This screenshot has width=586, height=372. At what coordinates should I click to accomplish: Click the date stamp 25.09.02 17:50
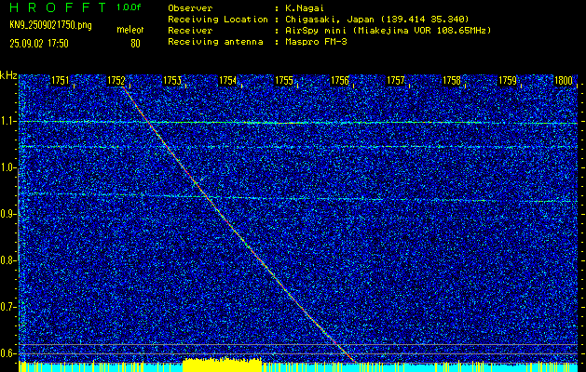39,44
